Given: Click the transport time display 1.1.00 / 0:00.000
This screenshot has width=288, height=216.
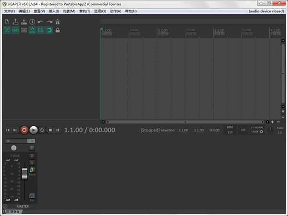Looking at the screenshot, I should tap(89, 130).
